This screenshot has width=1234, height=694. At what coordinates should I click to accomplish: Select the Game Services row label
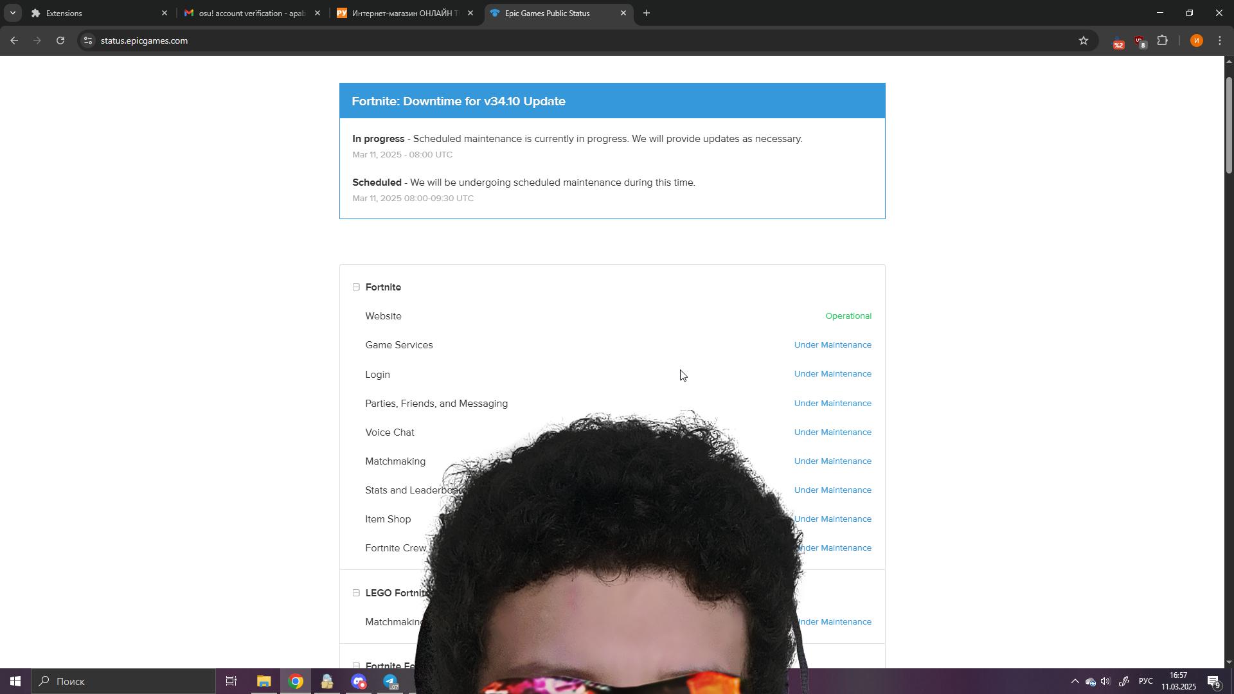[x=399, y=345]
